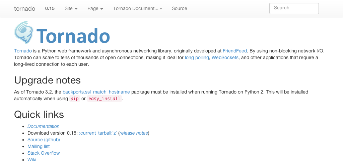Screen dimensions: 343x167
Task: Go to the Mailing list link
Action: tap(39, 147)
